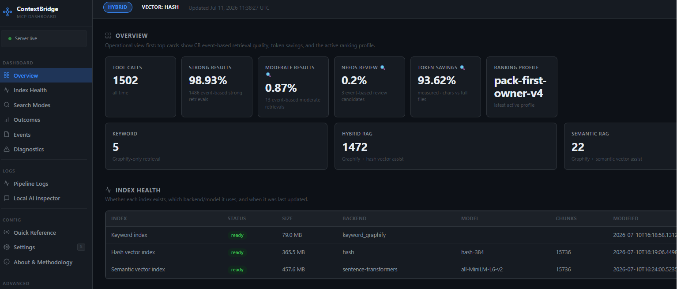677x289 pixels.
Task: Open About & Methodology
Action: coord(46,262)
